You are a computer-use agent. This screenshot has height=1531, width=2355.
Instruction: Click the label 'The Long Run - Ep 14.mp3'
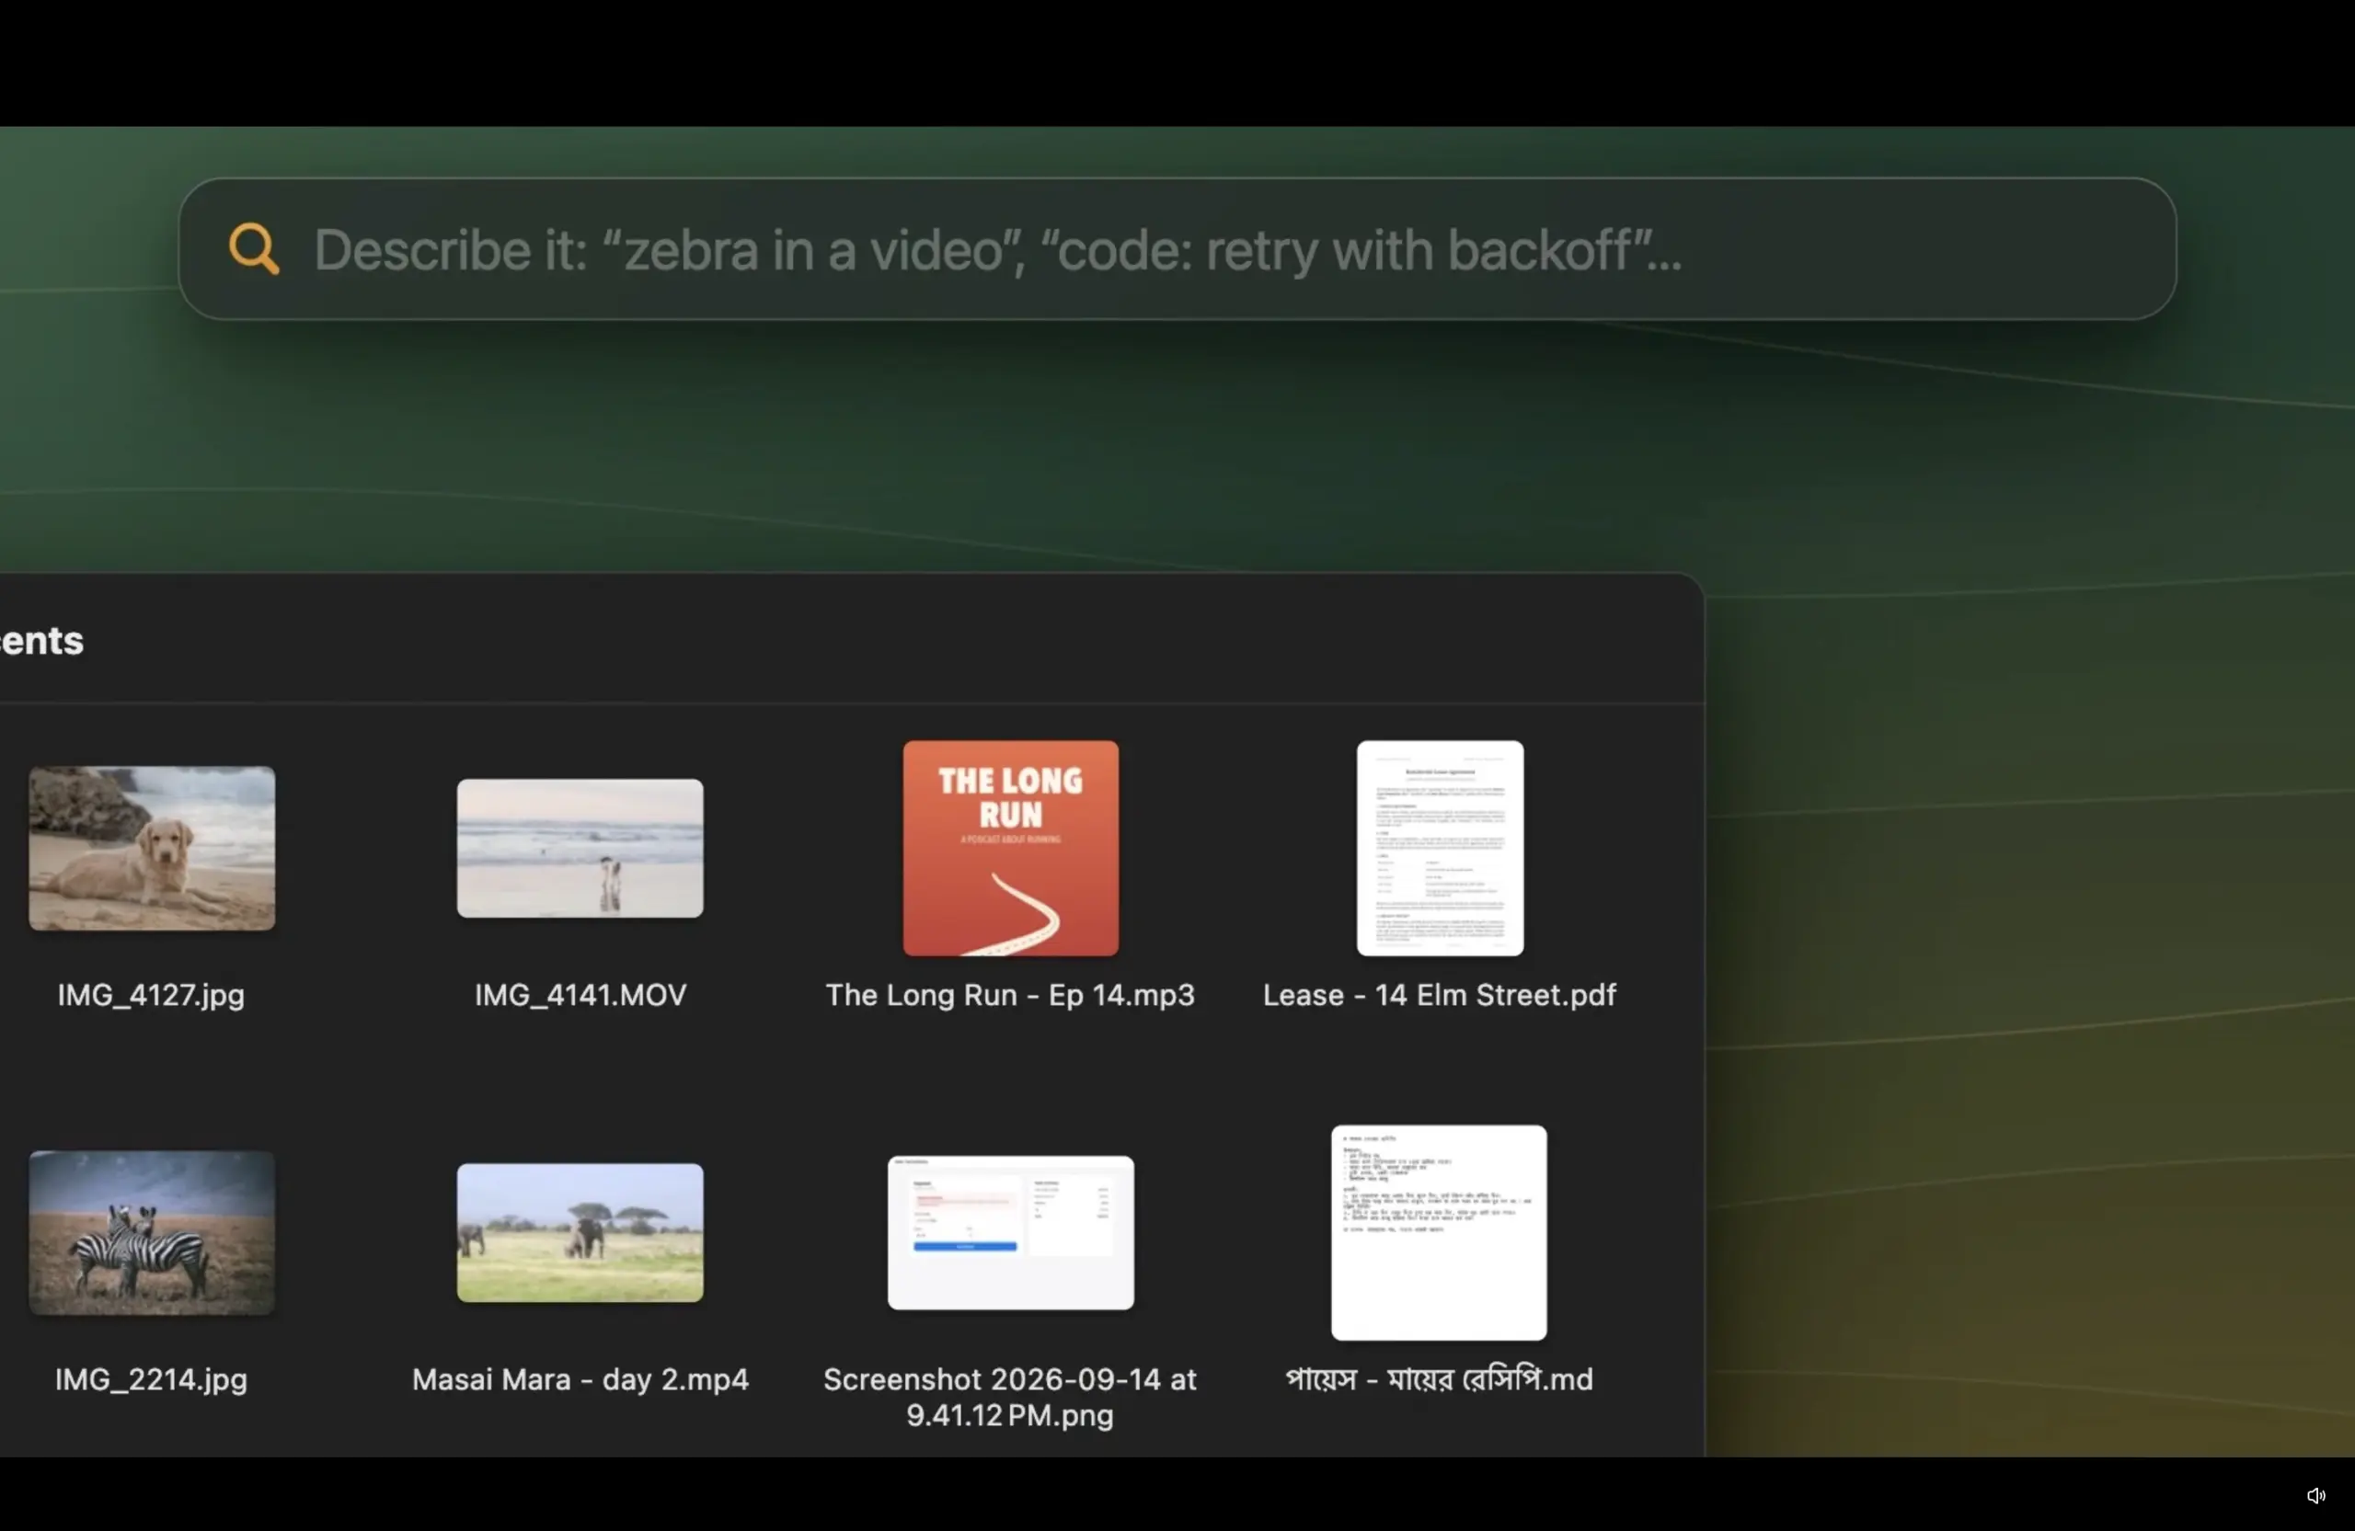[x=1010, y=995]
